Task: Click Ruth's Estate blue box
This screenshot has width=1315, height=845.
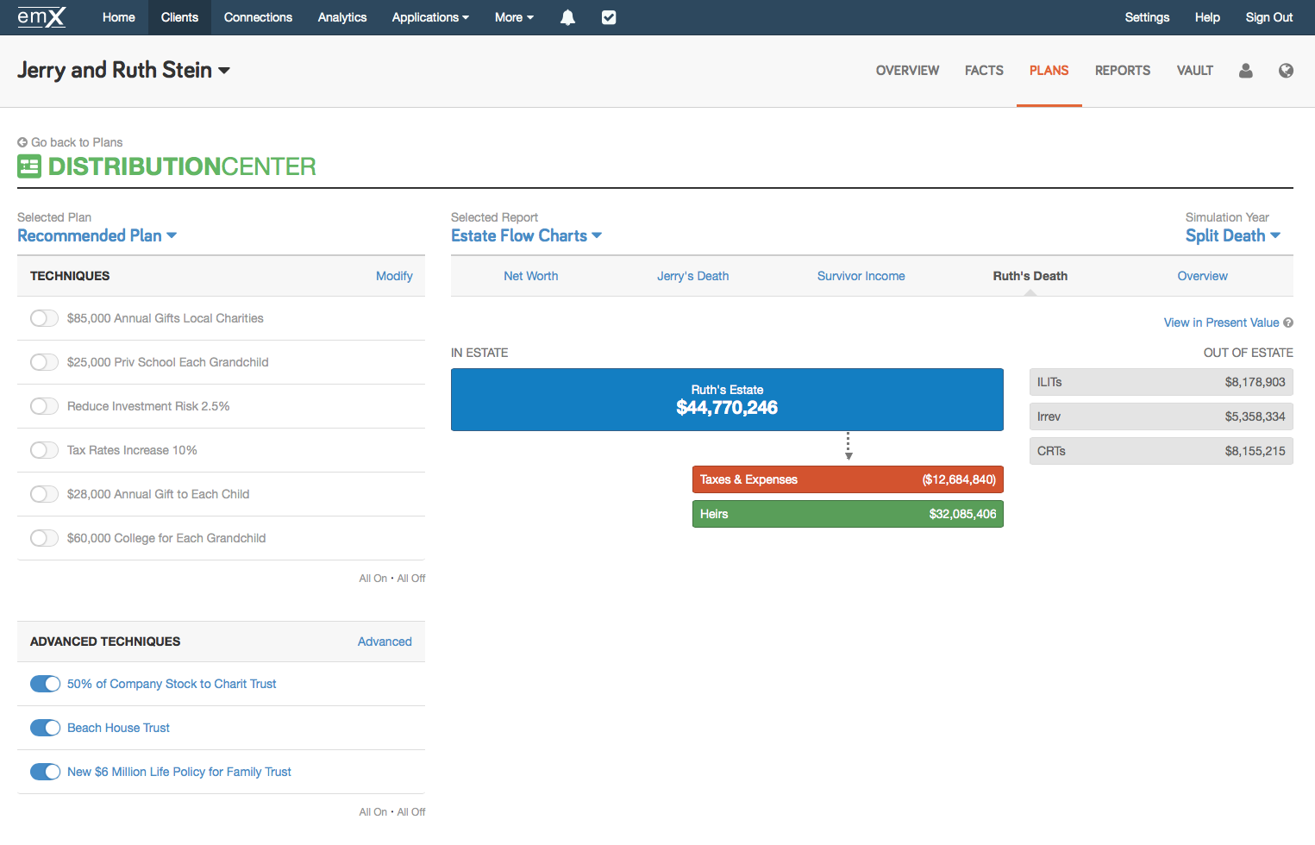Action: click(727, 399)
